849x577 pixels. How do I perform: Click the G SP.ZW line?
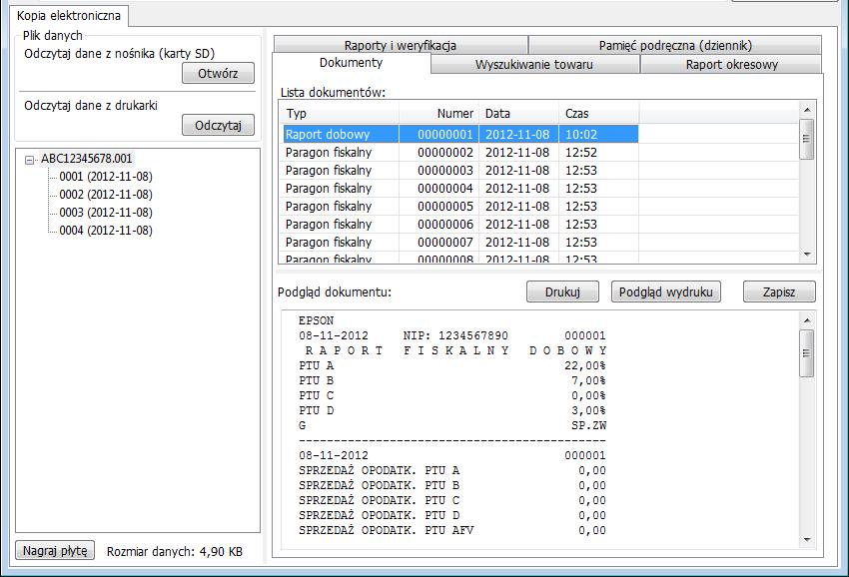click(x=452, y=426)
